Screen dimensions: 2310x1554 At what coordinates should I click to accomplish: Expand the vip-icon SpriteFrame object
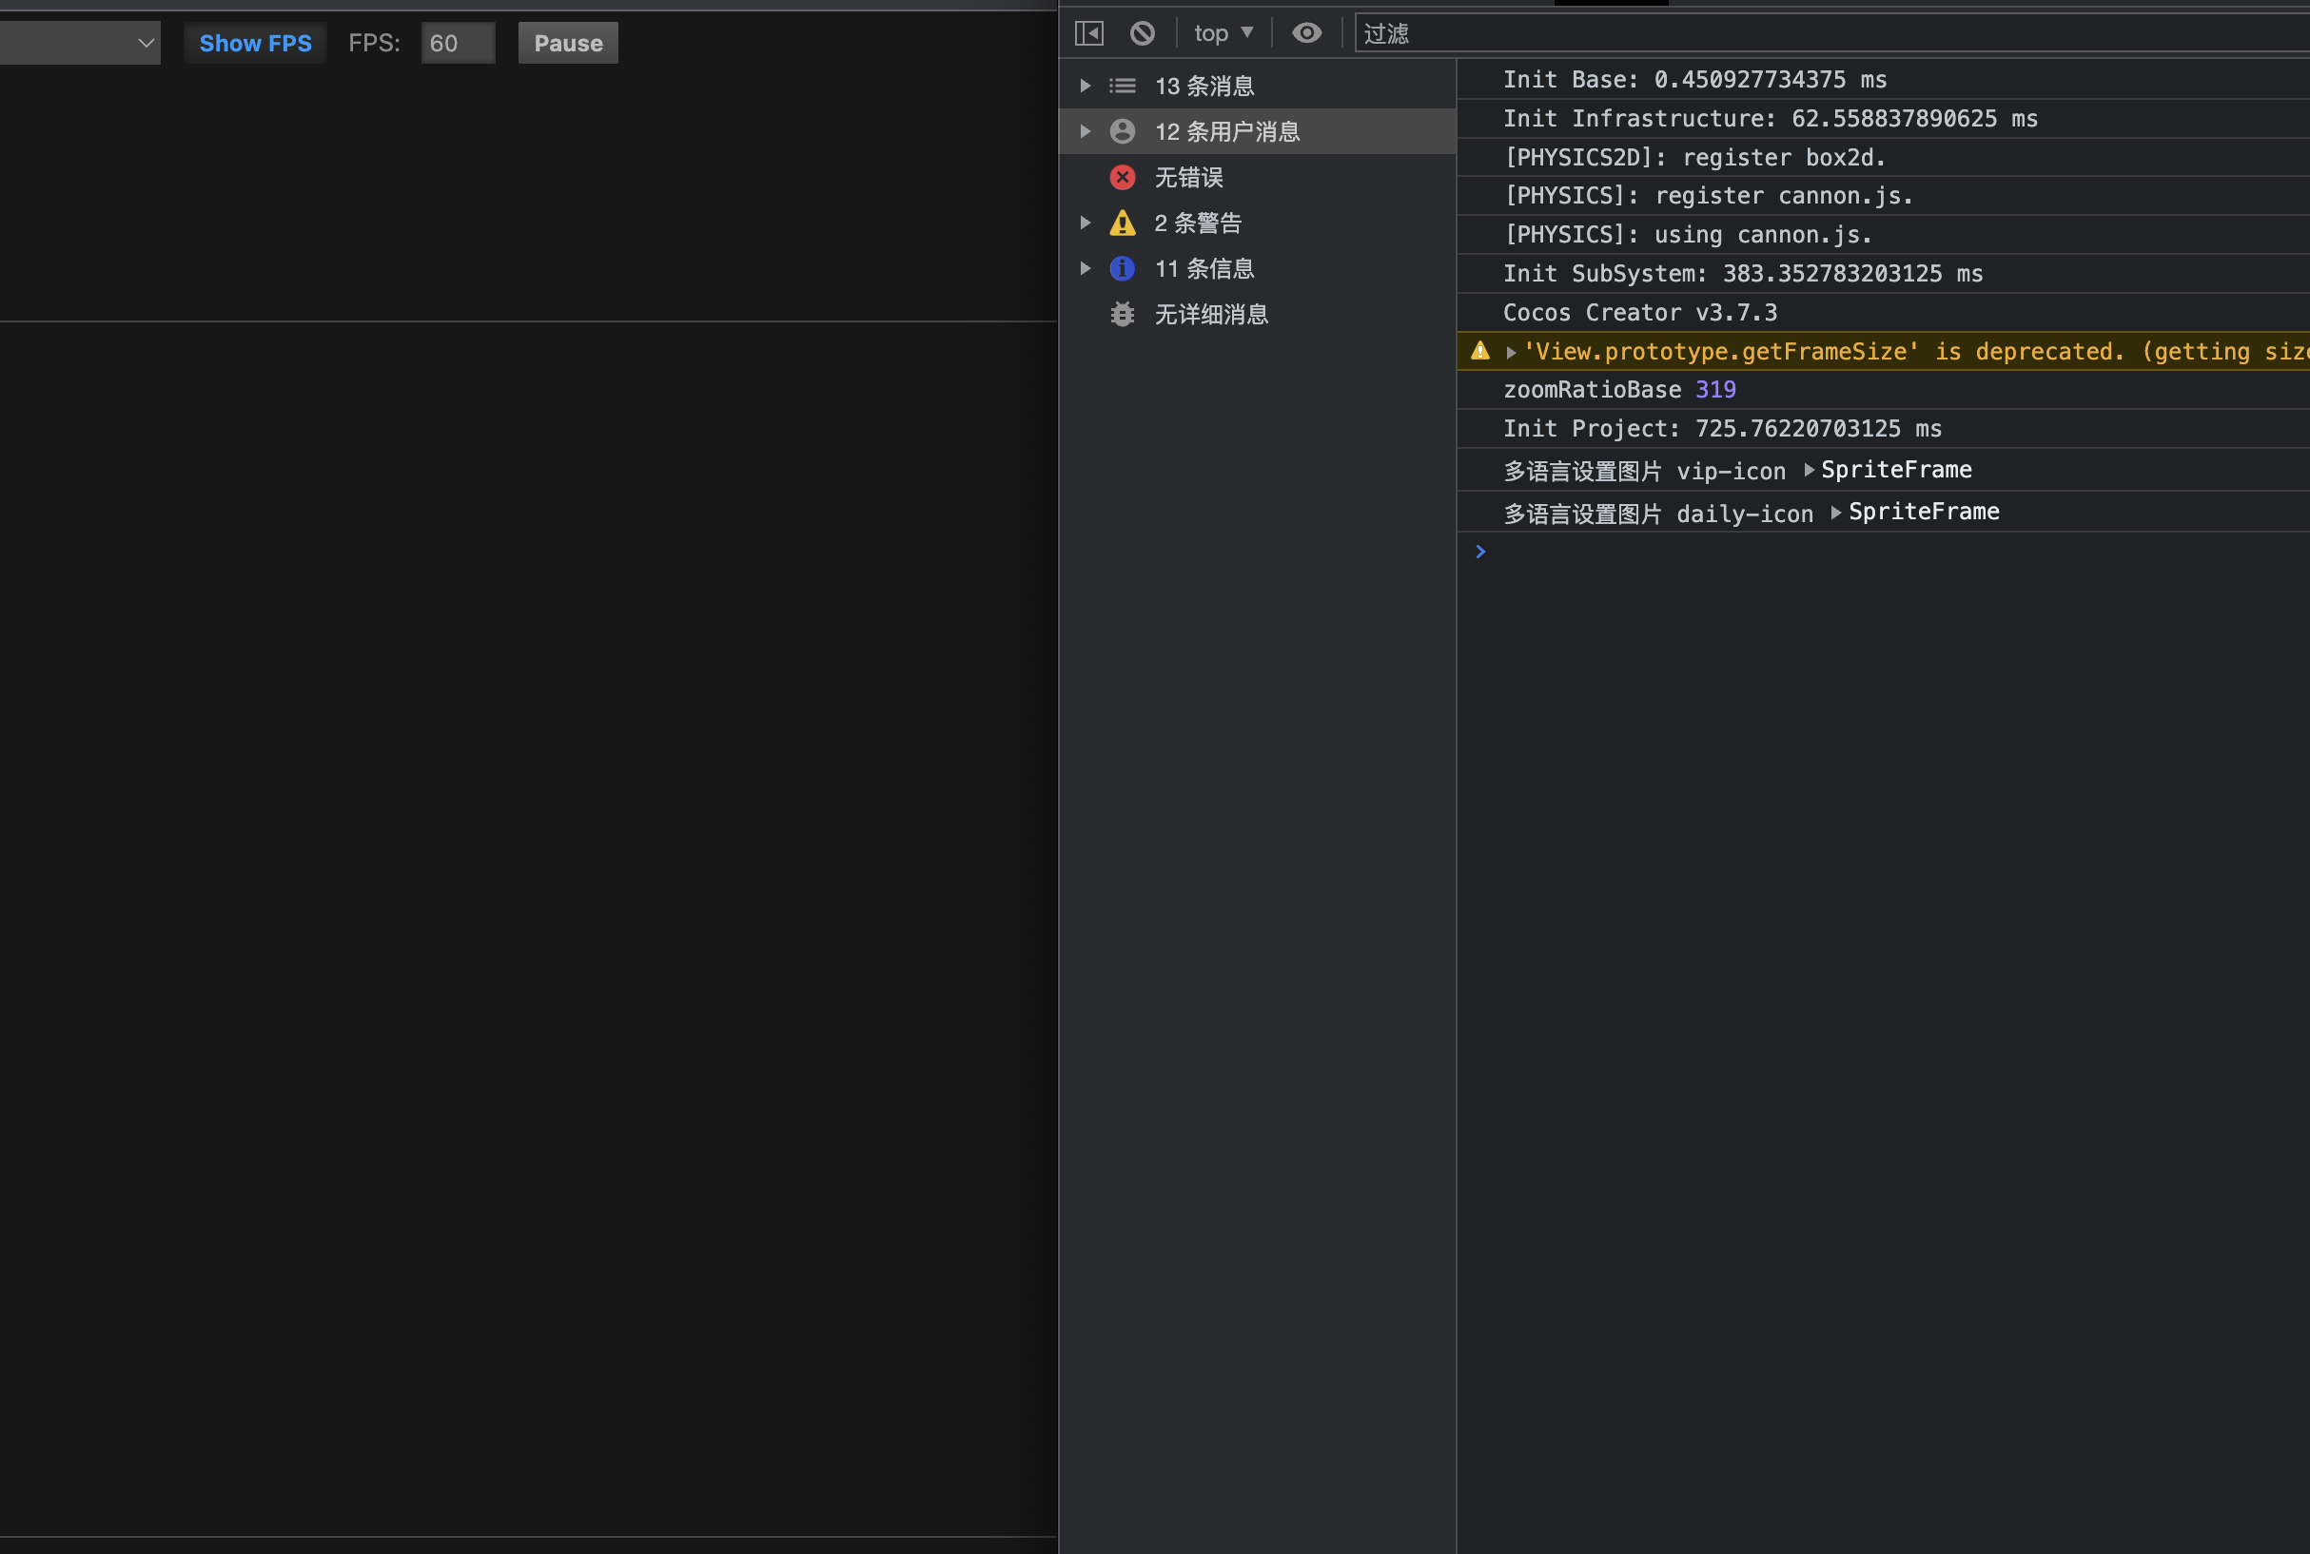tap(1810, 470)
